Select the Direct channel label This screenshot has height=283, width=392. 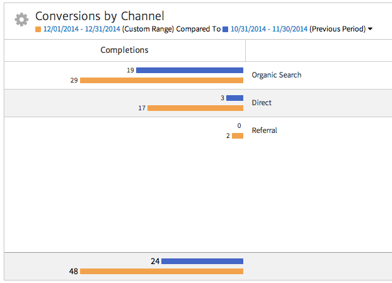pyautogui.click(x=262, y=103)
